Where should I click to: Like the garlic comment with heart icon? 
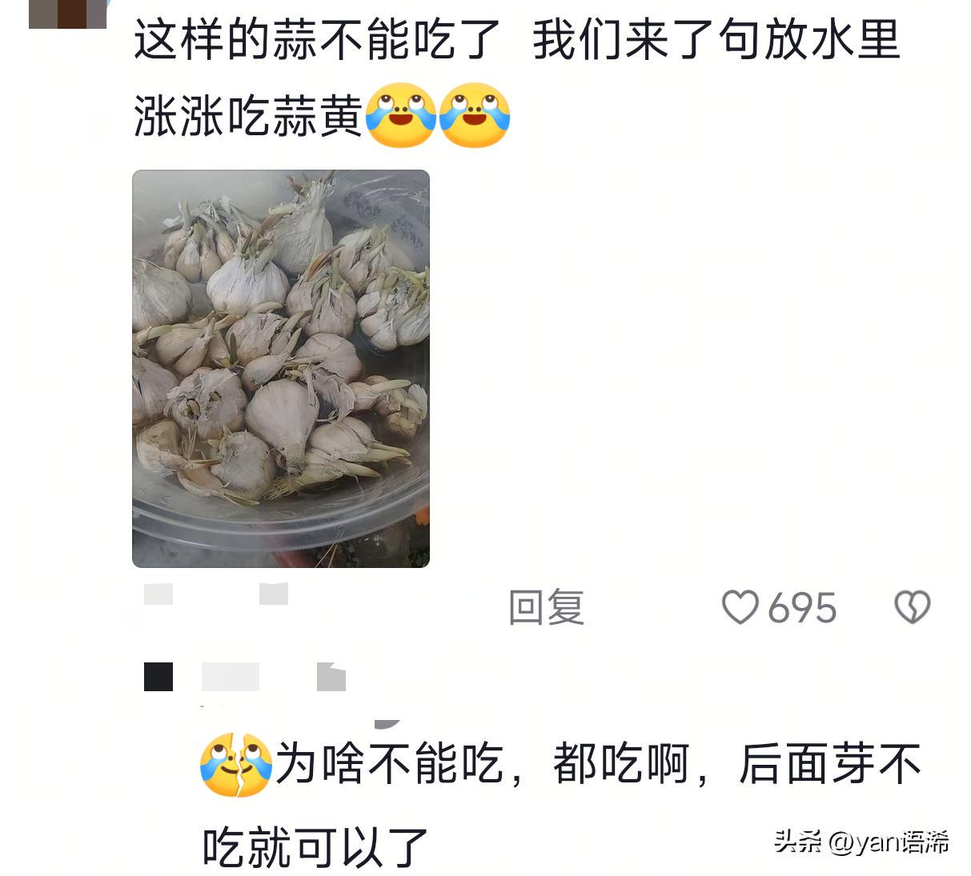(x=740, y=607)
